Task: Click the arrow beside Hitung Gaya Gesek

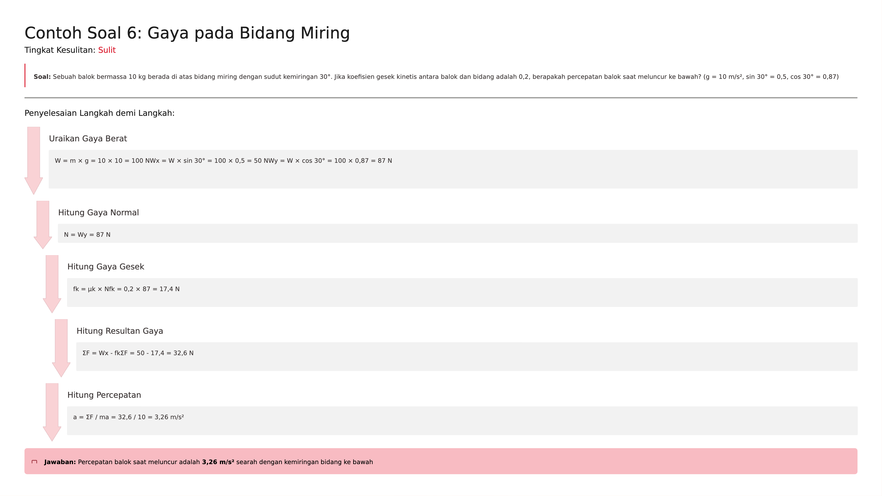Action: point(52,283)
